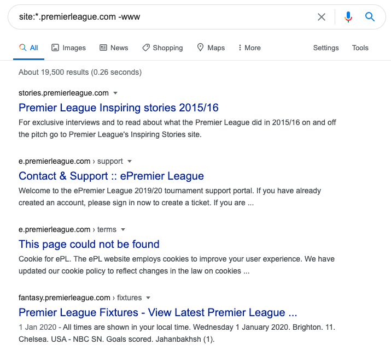Open Premier League Inspiring stories 2015/16 link
Viewport: 391px width, 356px height.
coord(119,108)
